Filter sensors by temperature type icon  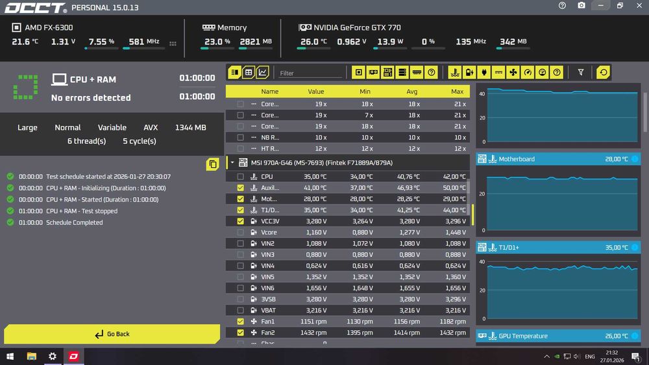click(x=455, y=73)
